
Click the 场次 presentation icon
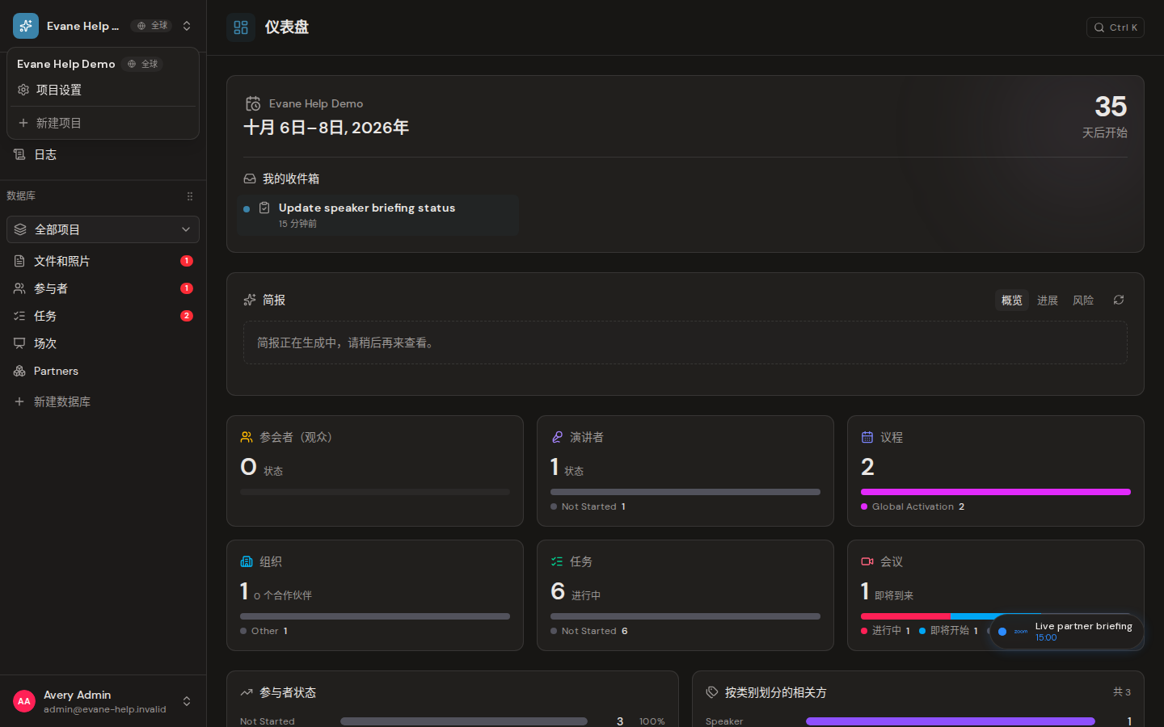point(19,343)
